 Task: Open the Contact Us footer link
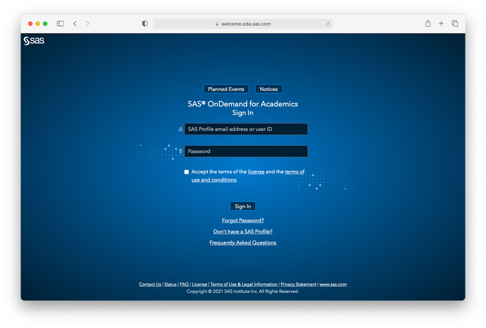tap(150, 284)
